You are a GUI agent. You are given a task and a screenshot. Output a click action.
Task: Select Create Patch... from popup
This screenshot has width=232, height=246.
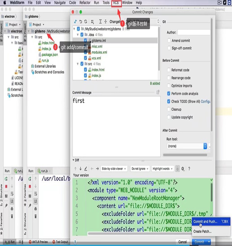(x=211, y=231)
